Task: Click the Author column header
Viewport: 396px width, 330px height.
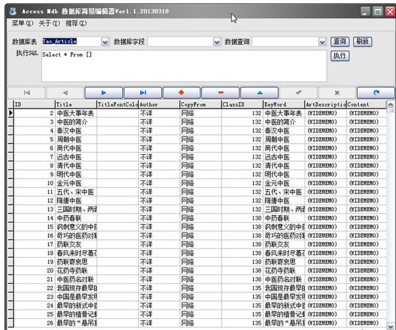Action: click(159, 105)
